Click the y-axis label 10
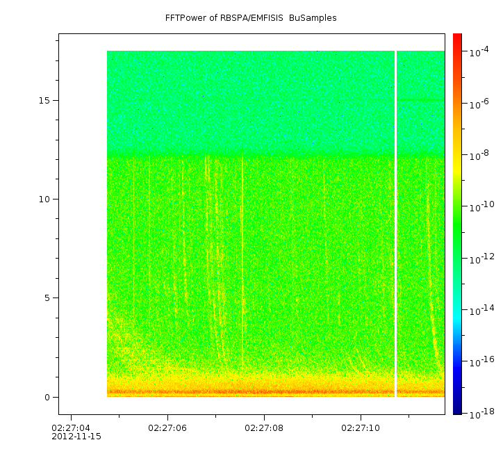This screenshot has width=503, height=456. tap(44, 199)
